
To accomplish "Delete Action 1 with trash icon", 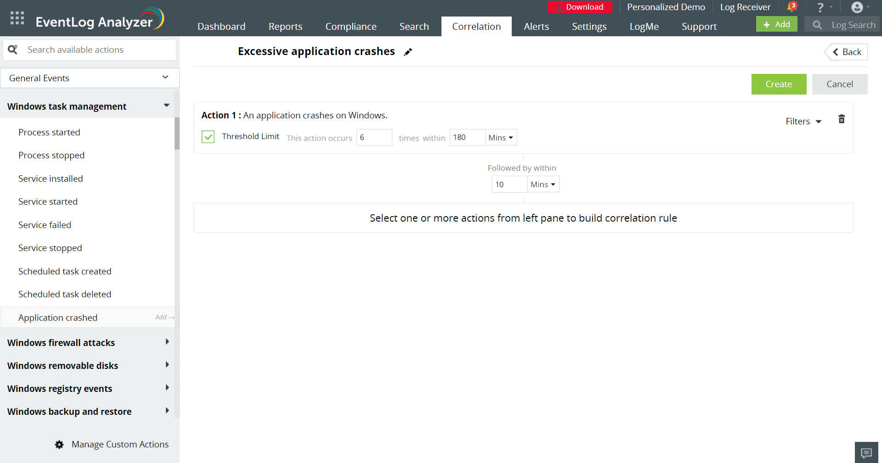I will pos(842,119).
